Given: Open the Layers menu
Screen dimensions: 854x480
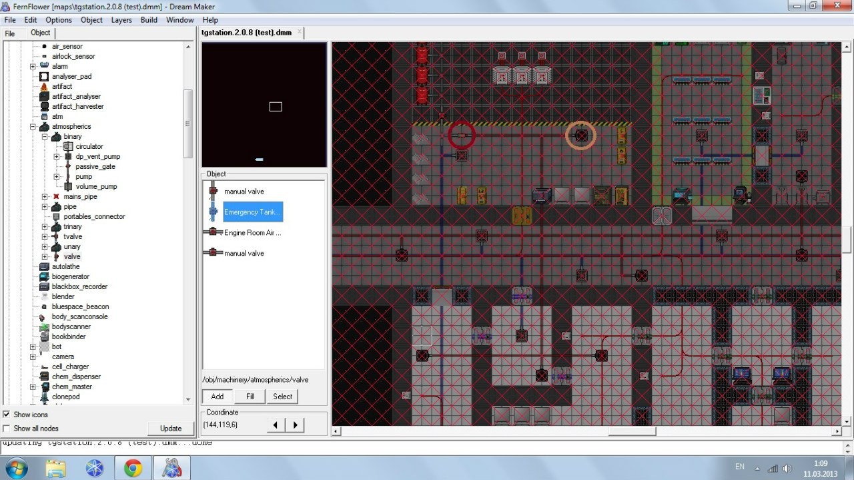Looking at the screenshot, I should coord(121,20).
